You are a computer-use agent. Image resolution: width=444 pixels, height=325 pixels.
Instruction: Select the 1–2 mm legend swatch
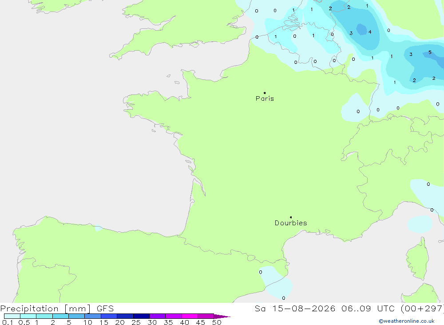click(x=44, y=316)
